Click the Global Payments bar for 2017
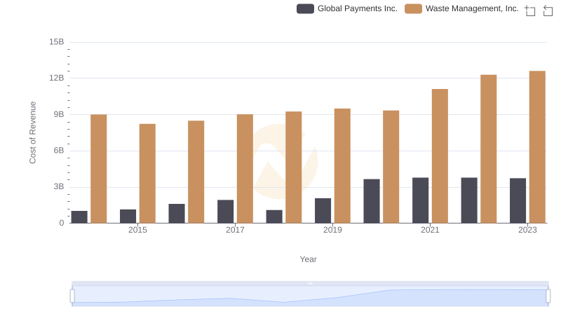 225,212
